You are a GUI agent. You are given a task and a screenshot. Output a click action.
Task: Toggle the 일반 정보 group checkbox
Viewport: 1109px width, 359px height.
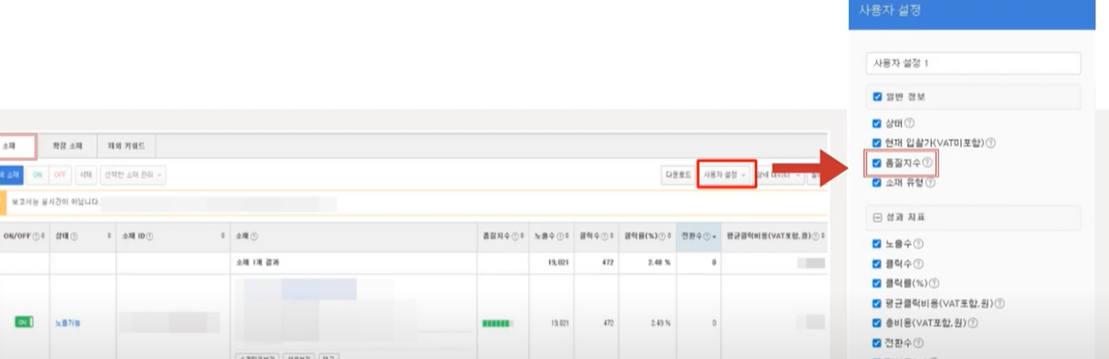click(x=877, y=97)
